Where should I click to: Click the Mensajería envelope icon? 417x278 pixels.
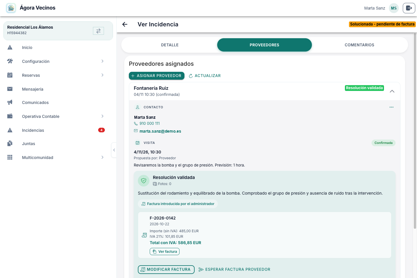coord(10,89)
